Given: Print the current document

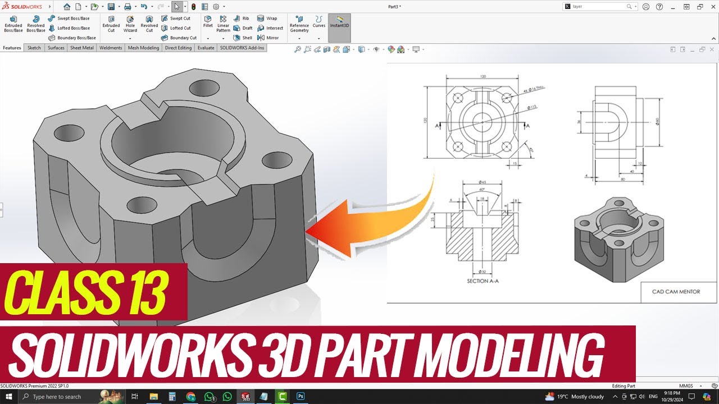Looking at the screenshot, I should pyautogui.click(x=128, y=7).
